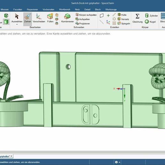Screen dimensions: 165x165
Task: Click the Füllen fill tool
Action: (50, 18)
